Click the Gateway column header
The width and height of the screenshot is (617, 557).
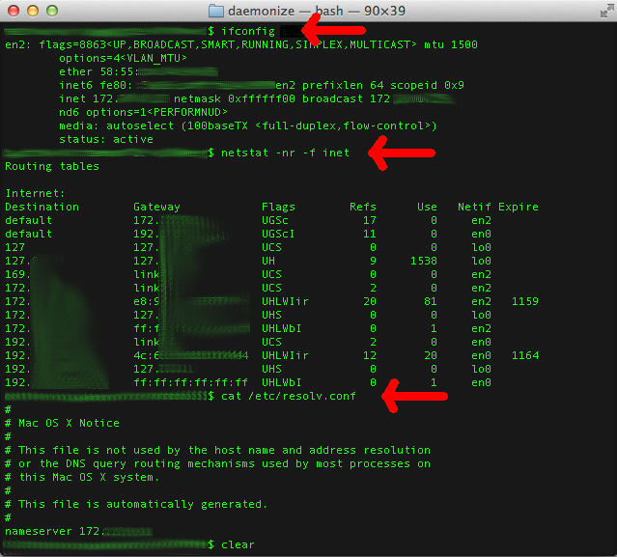(156, 207)
